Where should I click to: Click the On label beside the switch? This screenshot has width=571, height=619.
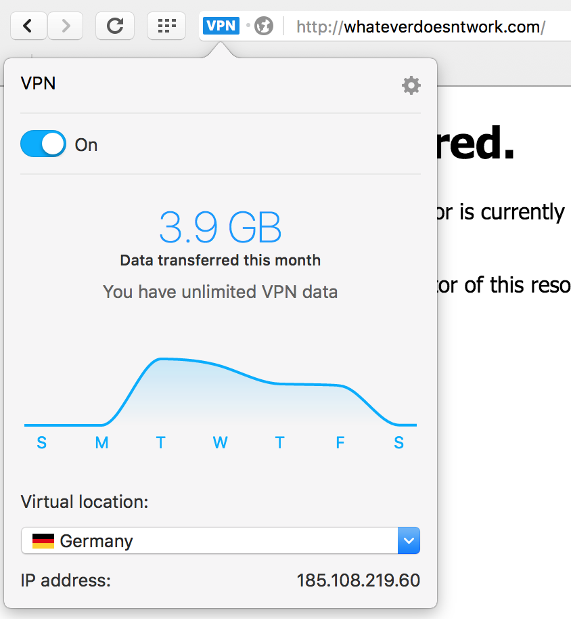[x=86, y=145]
